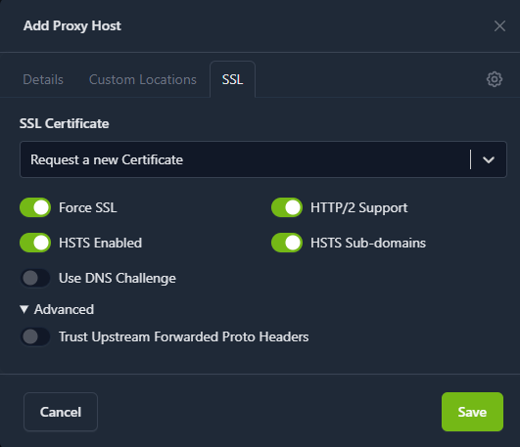The height and width of the screenshot is (447, 520).
Task: Enable Trust Upstream Forwarded Proto Headers
Action: coord(35,337)
